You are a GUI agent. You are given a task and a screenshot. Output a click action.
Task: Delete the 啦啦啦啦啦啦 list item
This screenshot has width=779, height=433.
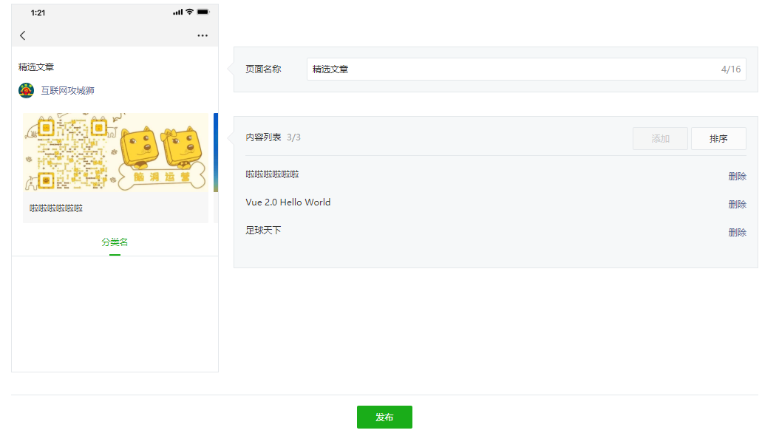(738, 177)
